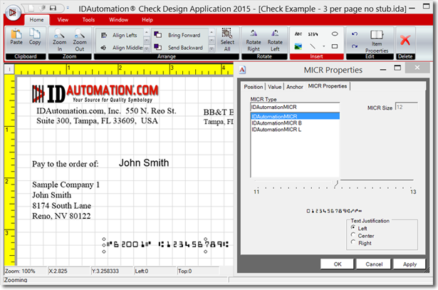Click the red X Delete button

point(405,40)
